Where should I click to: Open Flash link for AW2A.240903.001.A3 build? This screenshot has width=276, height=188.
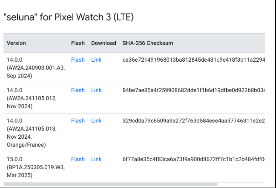tap(78, 60)
